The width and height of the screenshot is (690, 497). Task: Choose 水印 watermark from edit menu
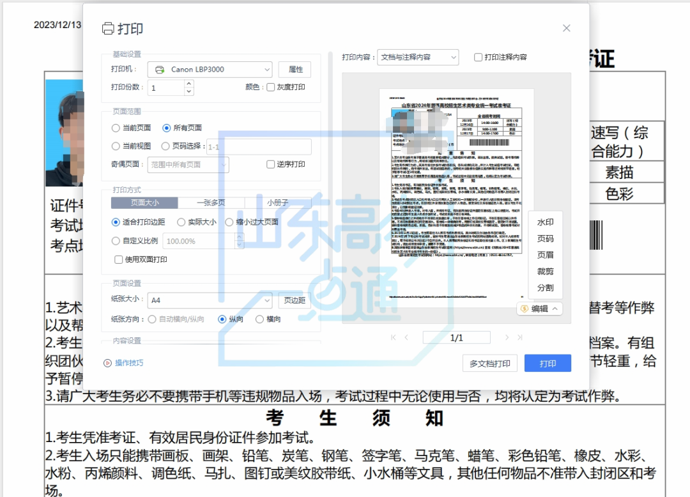point(545,222)
